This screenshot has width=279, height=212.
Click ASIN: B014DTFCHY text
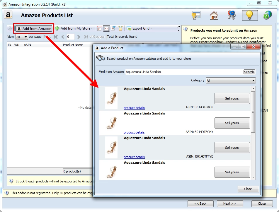click(200, 132)
